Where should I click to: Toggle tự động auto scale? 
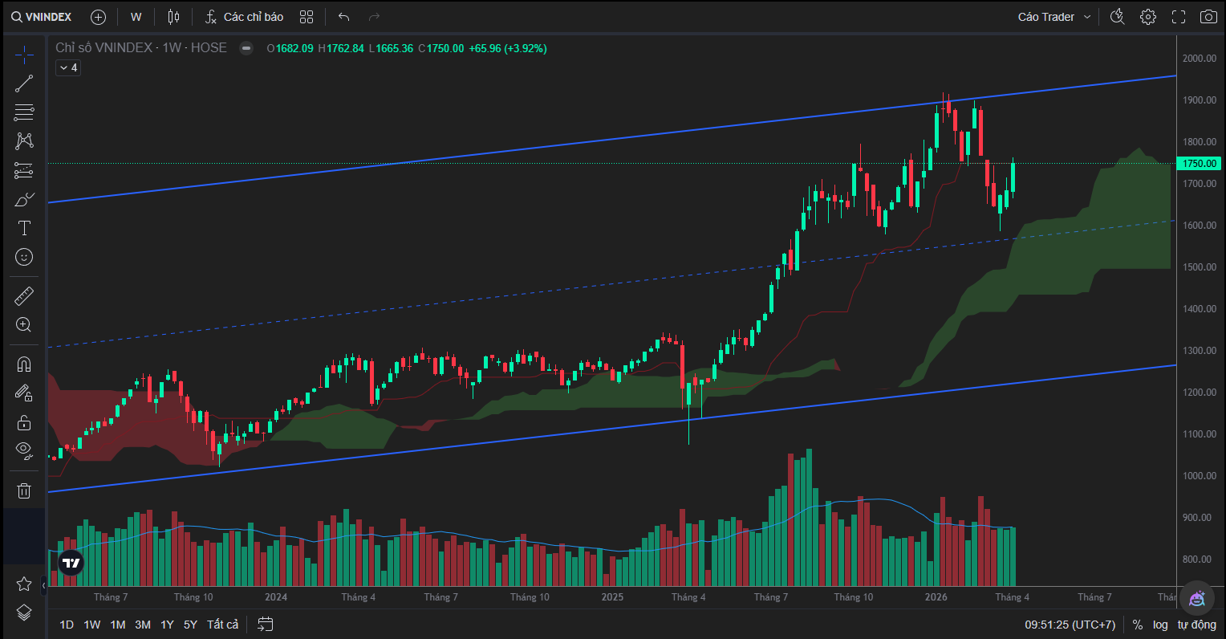tap(1197, 625)
